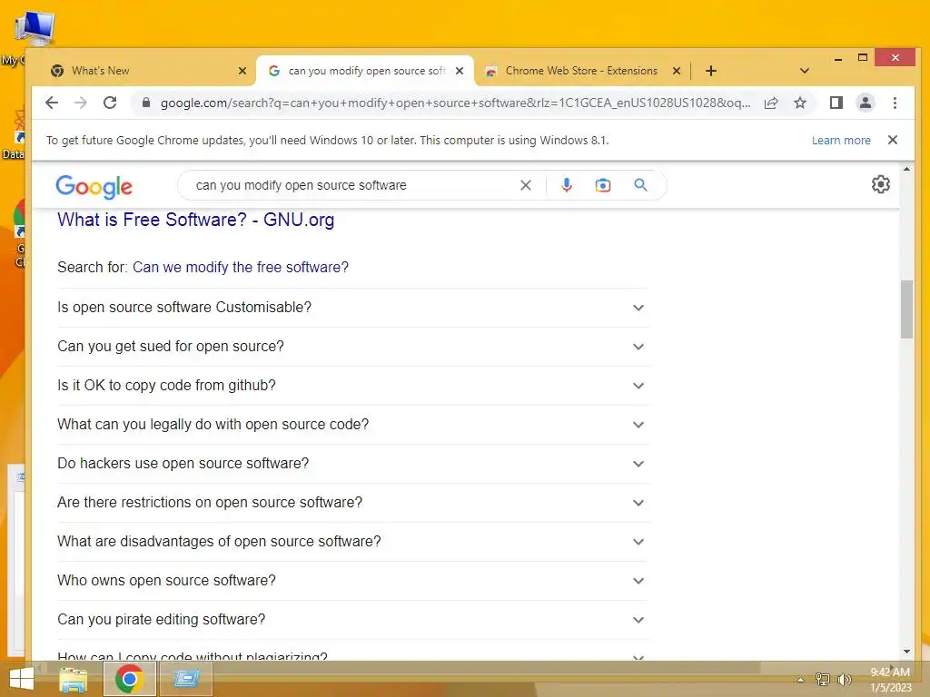Switch to Chrome Web Store - Extensions tab
The image size is (930, 697).
click(581, 71)
